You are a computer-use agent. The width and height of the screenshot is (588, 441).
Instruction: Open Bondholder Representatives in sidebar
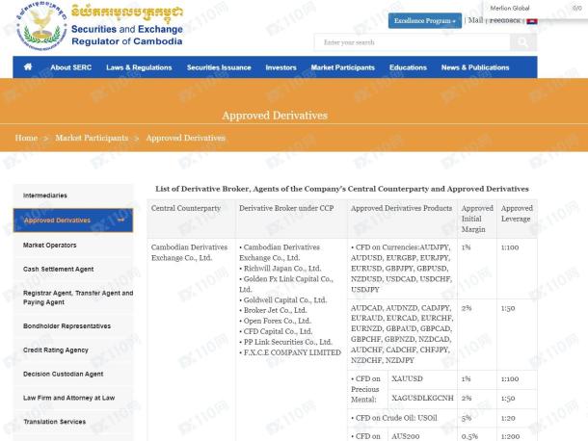(73, 326)
